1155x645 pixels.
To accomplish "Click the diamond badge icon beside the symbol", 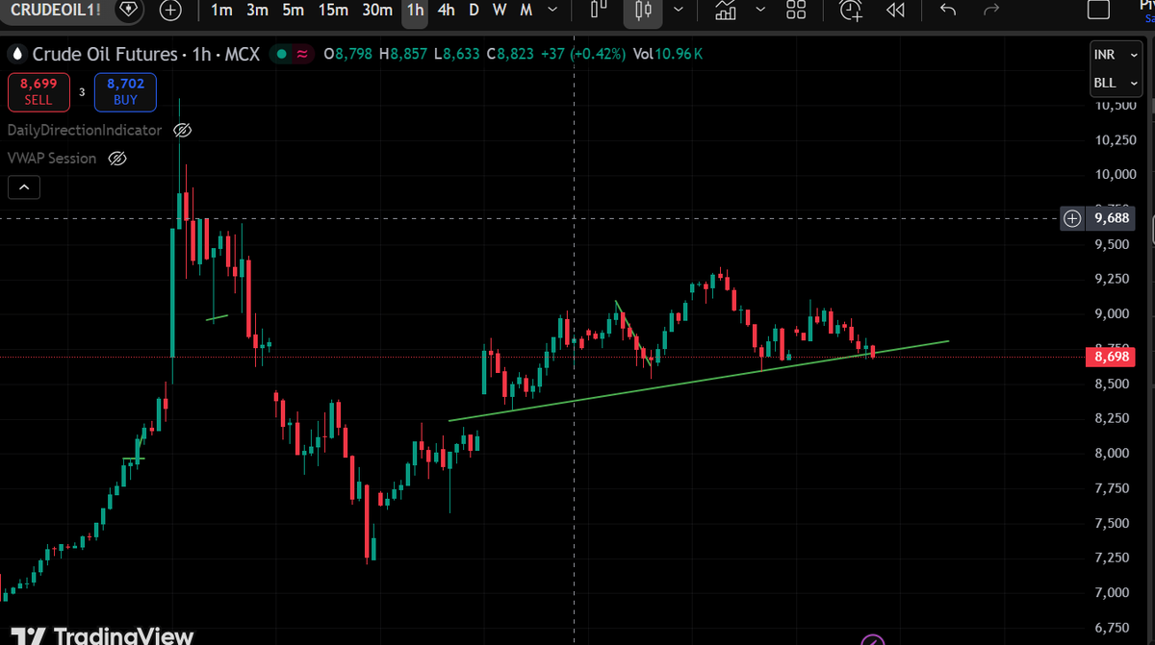I will 130,10.
